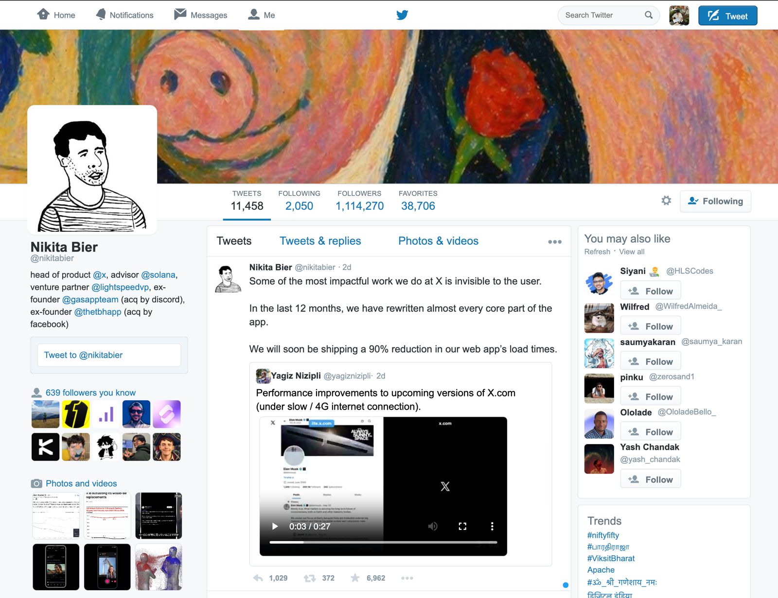
Task: Open the purple bar-chart follower avatar
Action: (x=106, y=414)
